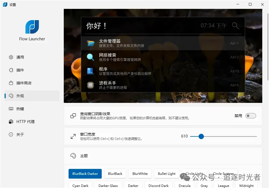
Task: Click the 网络搜索 magnifier icon
Action: pos(90,57)
